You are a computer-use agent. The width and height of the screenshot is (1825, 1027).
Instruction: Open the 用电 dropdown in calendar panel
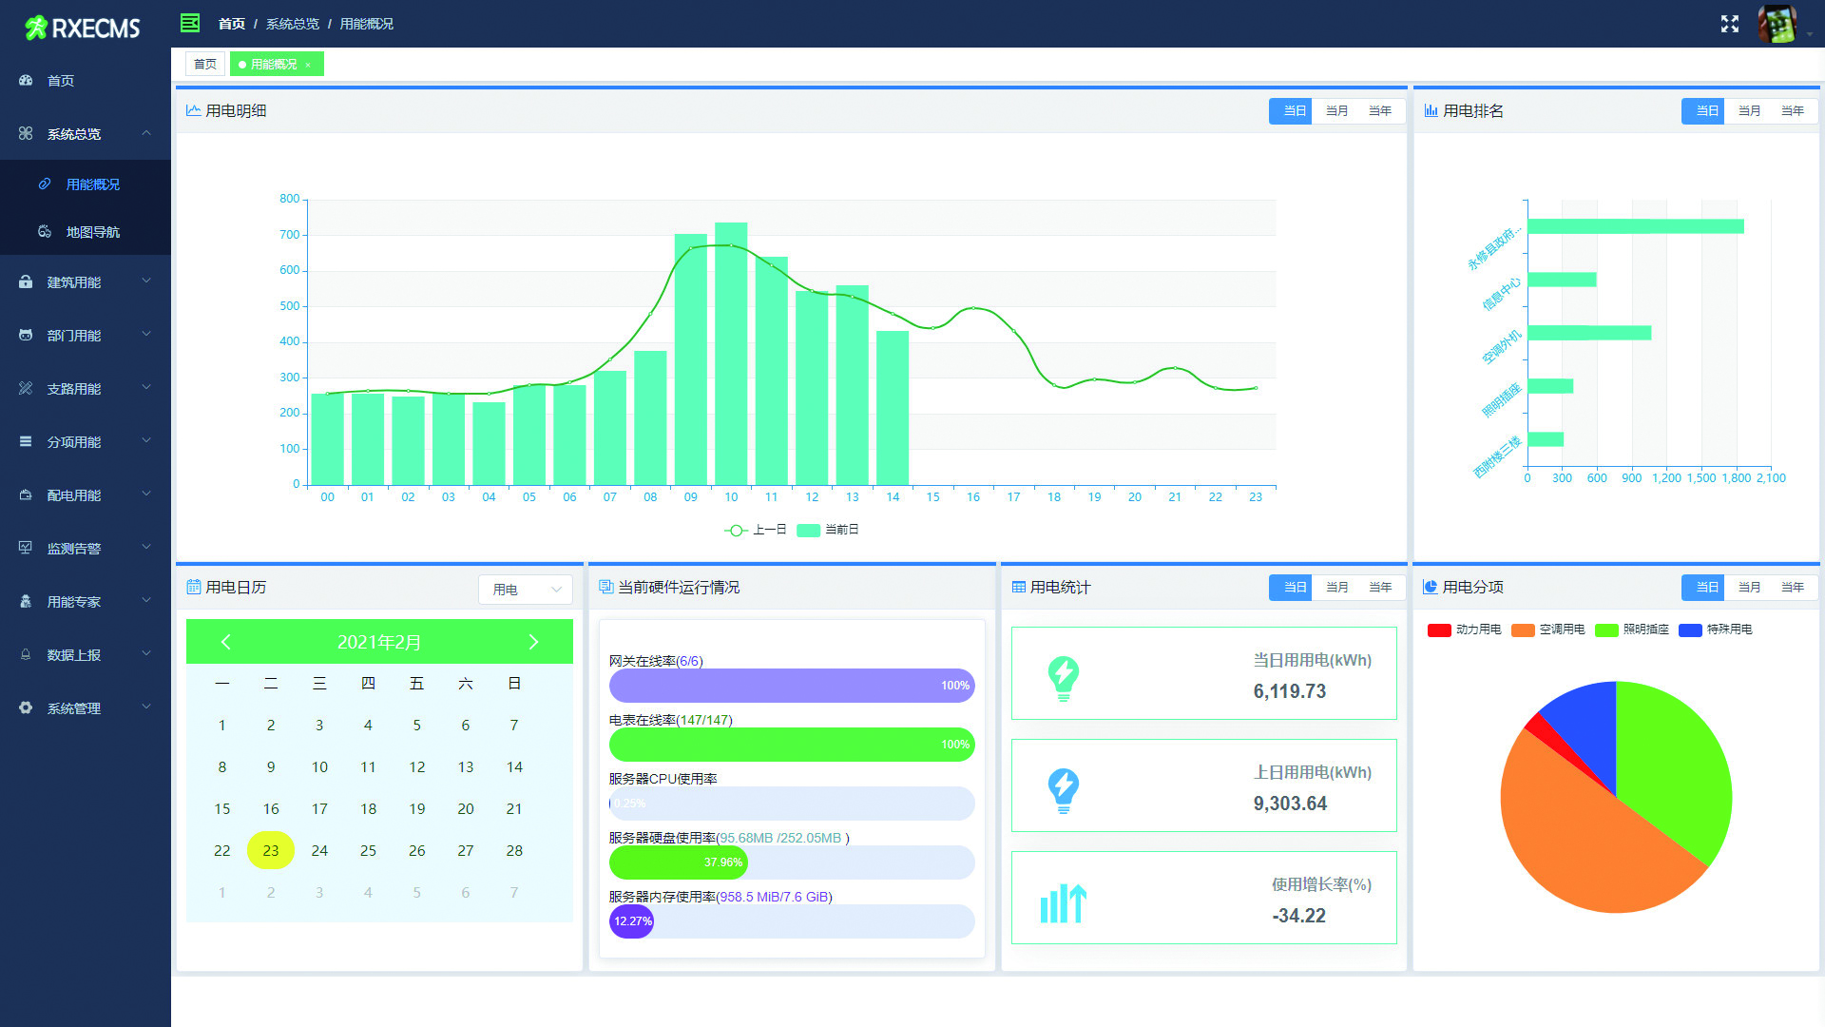pos(525,590)
